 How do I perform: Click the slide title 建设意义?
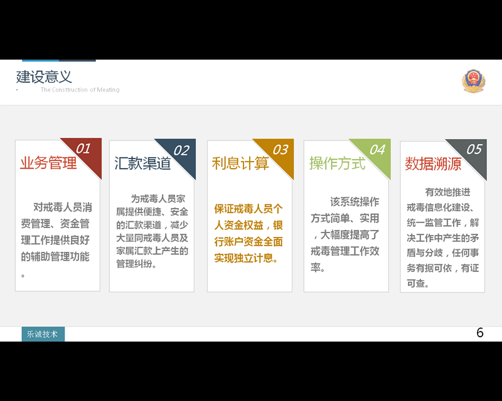click(44, 77)
